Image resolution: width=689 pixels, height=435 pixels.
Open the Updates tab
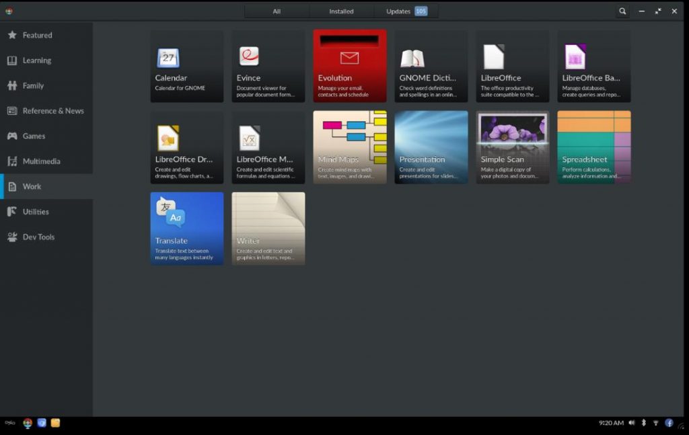click(x=406, y=11)
